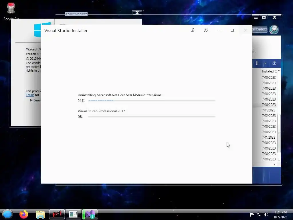Open the network tray icon
Viewport: 293px width, 220px height.
(259, 214)
